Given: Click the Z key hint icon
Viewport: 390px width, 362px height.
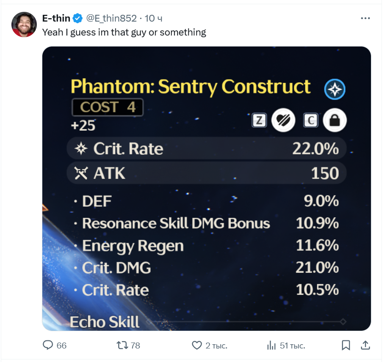Looking at the screenshot, I should pos(259,120).
